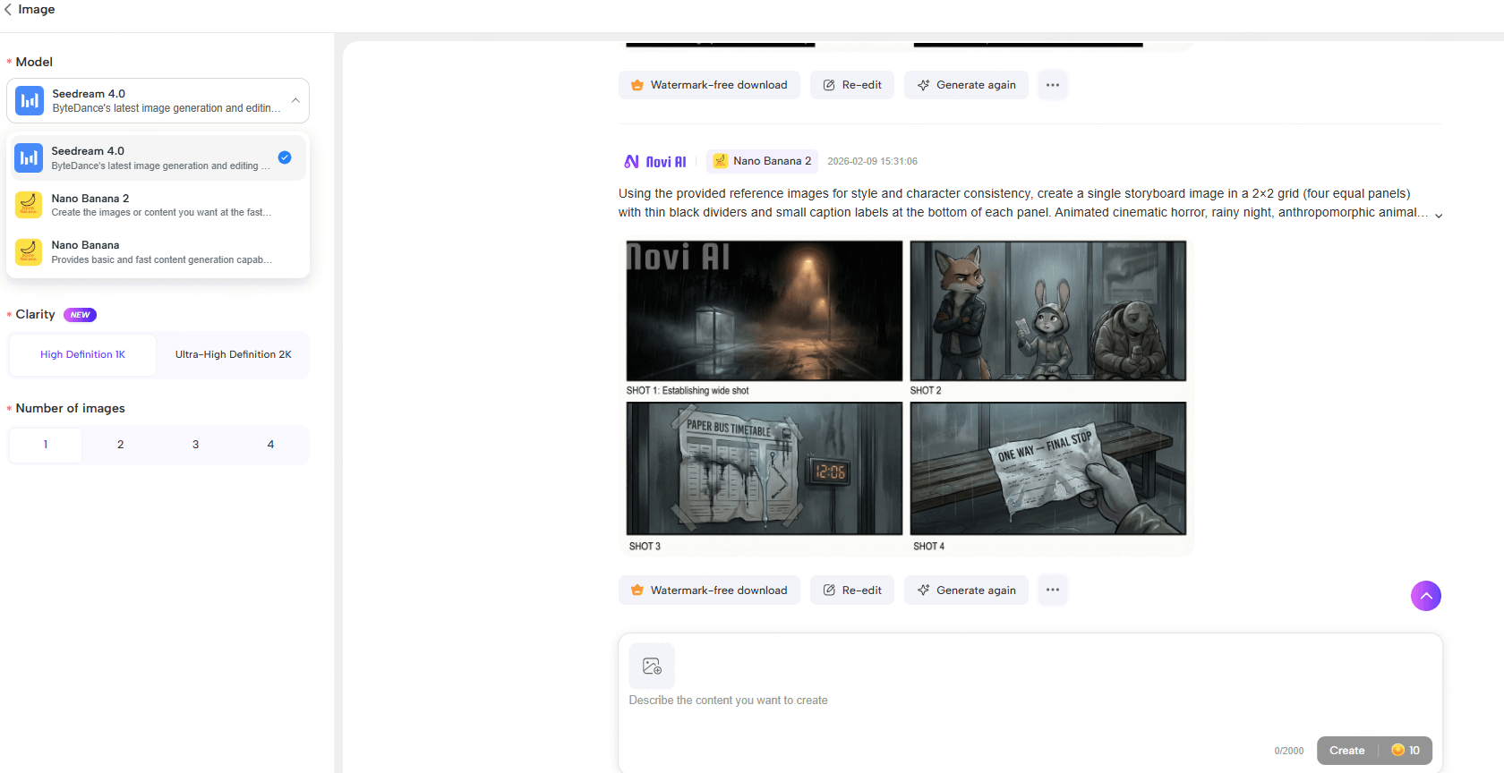The height and width of the screenshot is (773, 1504).
Task: Click the purple scroll-to-top arrow button
Action: (1425, 596)
